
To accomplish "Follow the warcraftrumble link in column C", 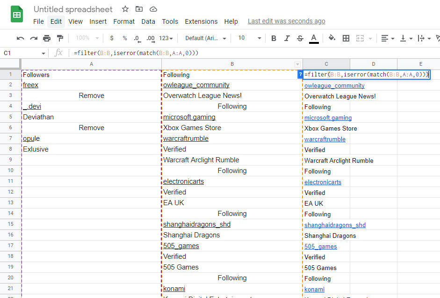I will coord(325,139).
